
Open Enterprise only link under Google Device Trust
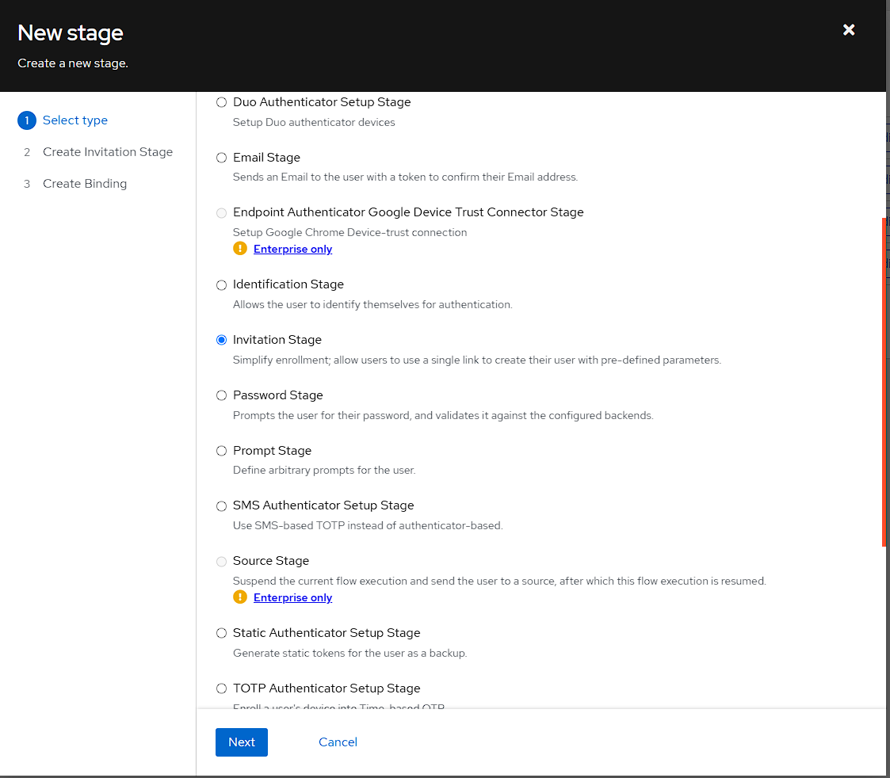[x=292, y=249]
